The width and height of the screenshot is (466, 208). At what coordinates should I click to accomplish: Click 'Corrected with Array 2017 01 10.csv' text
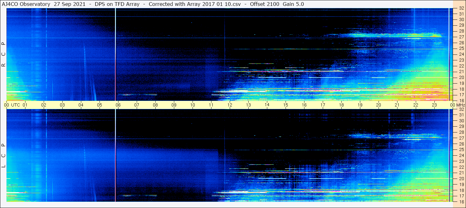coord(195,4)
